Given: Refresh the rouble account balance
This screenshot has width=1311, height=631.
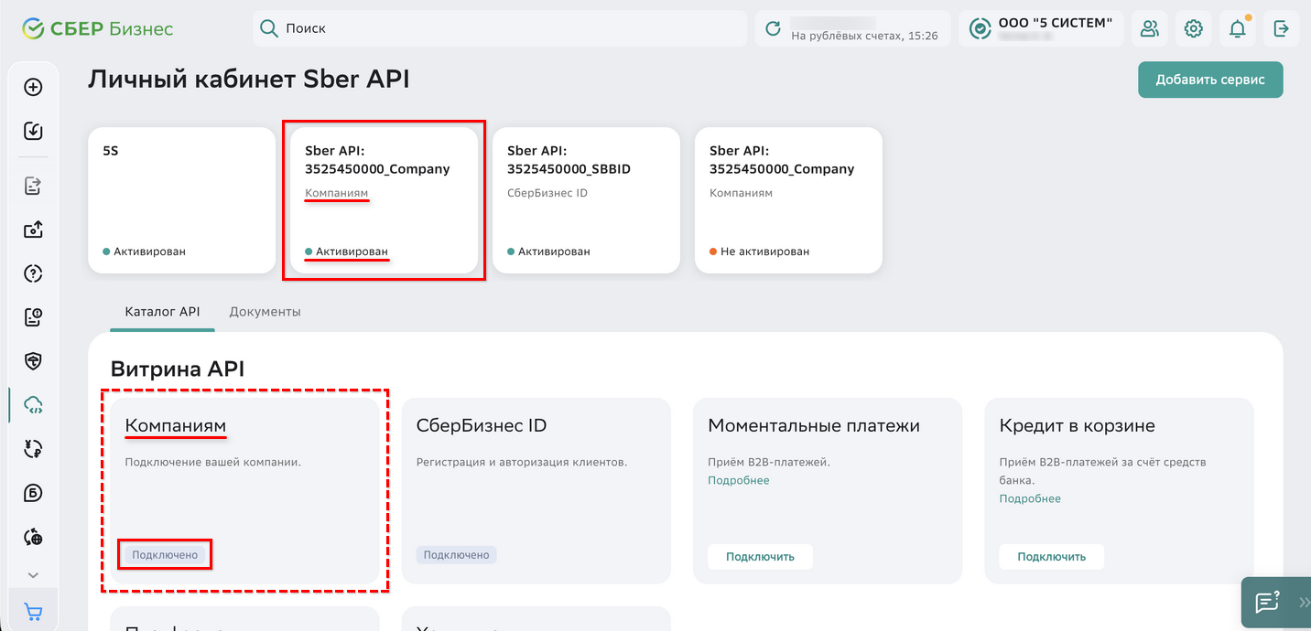Looking at the screenshot, I should point(774,28).
